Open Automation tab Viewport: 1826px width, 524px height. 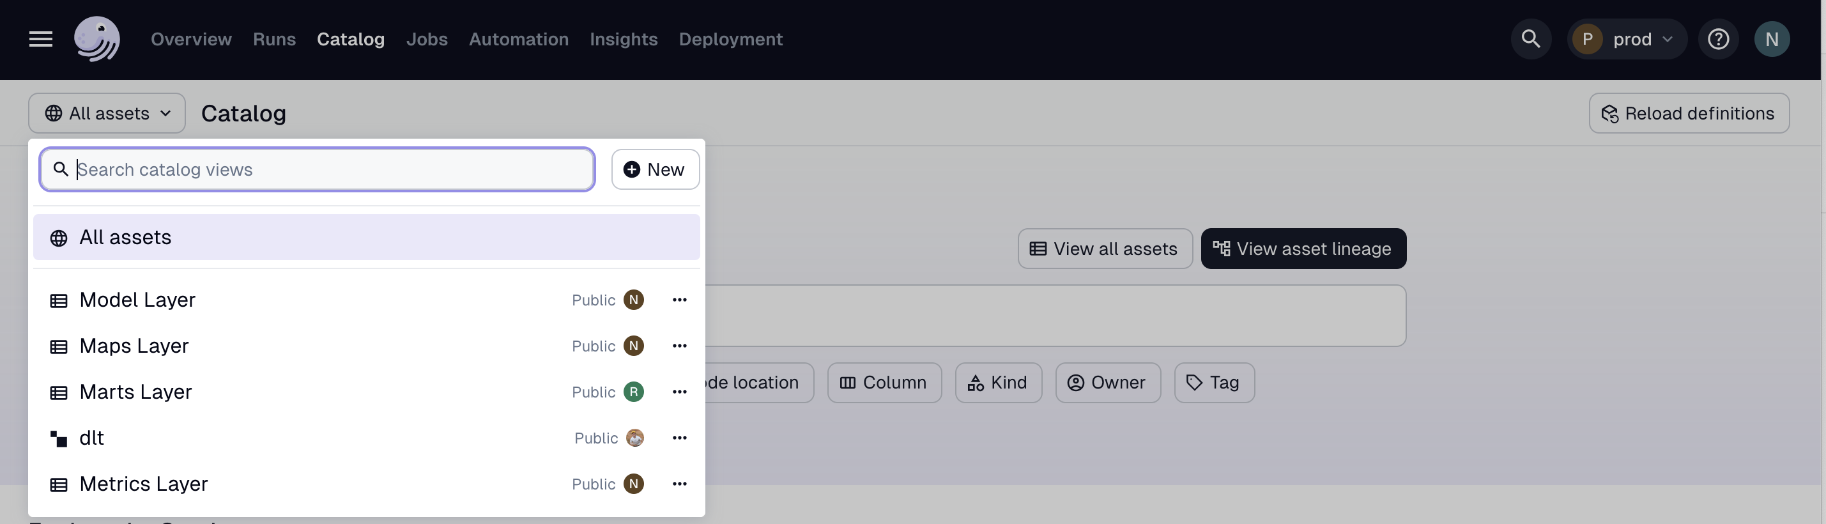(518, 39)
